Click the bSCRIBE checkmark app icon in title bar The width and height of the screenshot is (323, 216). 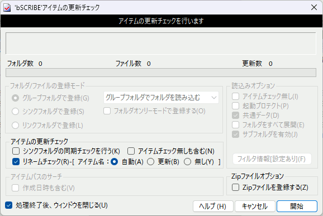point(7,8)
